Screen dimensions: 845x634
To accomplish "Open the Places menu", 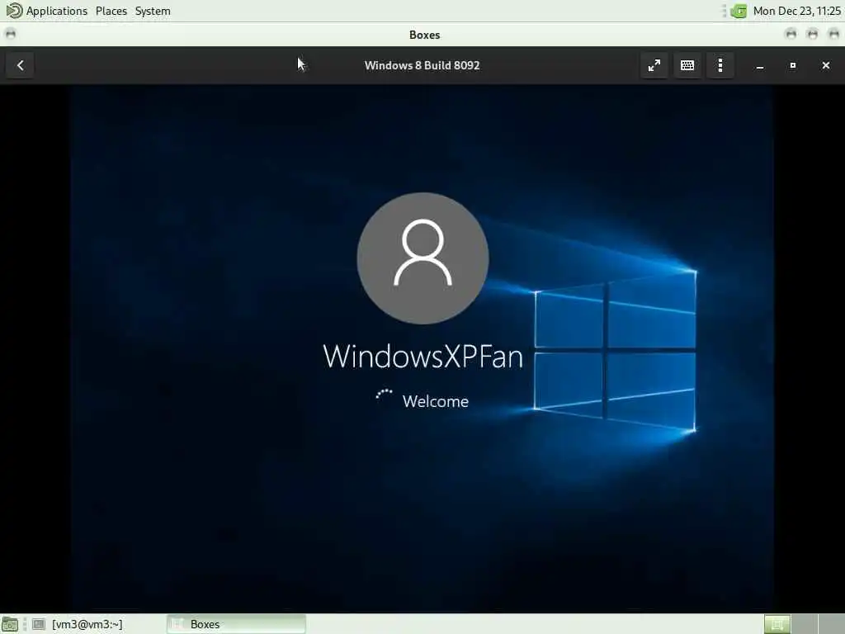I will (111, 11).
